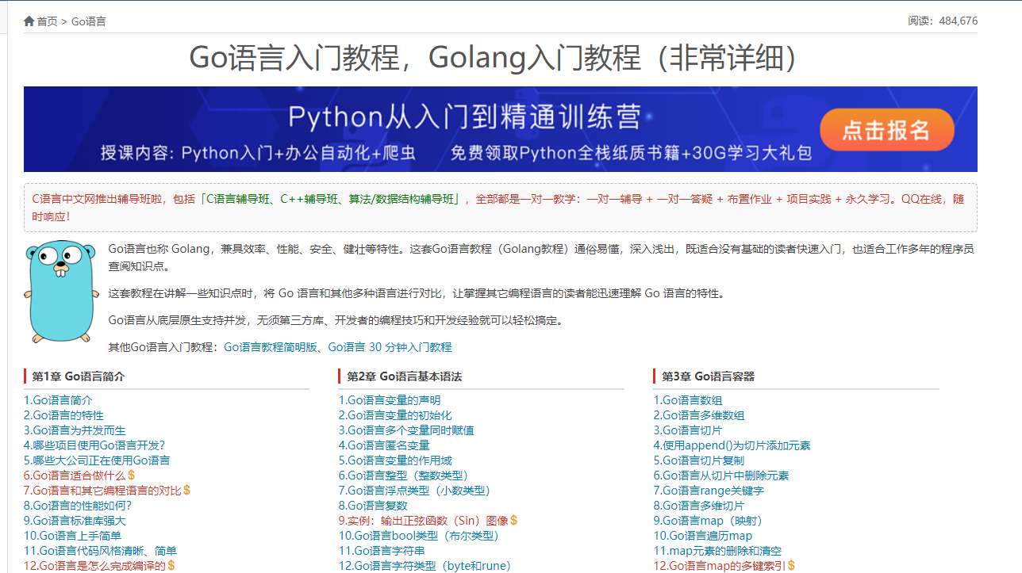Open lesson 8.Go语言多维切片
1022x573 pixels.
pos(699,506)
